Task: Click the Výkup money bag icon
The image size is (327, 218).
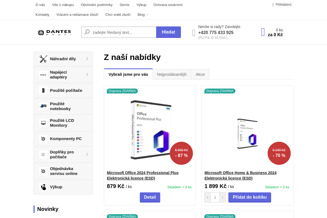Action: (43, 187)
